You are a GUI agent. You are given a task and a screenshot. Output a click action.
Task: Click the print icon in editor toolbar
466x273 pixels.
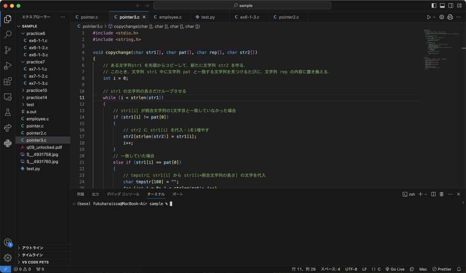coord(450,17)
